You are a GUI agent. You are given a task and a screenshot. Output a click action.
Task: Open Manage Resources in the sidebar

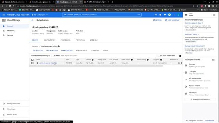(13, 104)
